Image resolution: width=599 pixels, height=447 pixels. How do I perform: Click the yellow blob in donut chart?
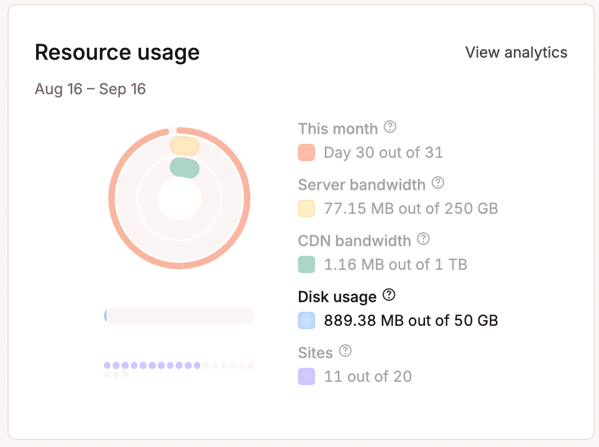coord(185,146)
